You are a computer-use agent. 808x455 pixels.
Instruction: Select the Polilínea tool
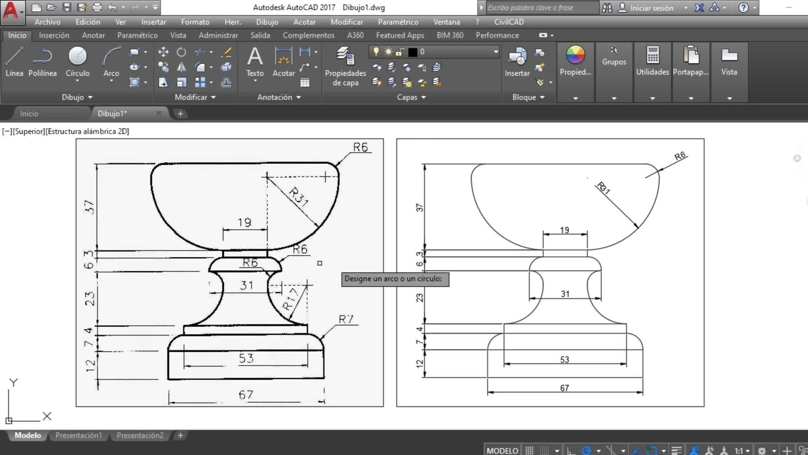coord(42,62)
